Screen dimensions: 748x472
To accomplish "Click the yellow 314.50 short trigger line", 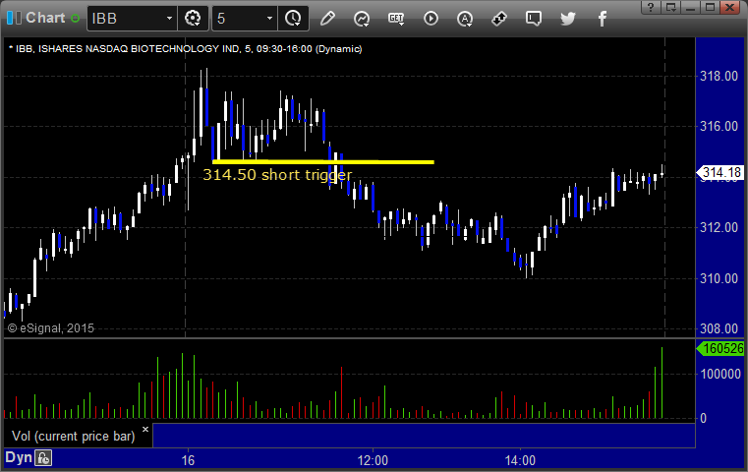I will point(323,162).
